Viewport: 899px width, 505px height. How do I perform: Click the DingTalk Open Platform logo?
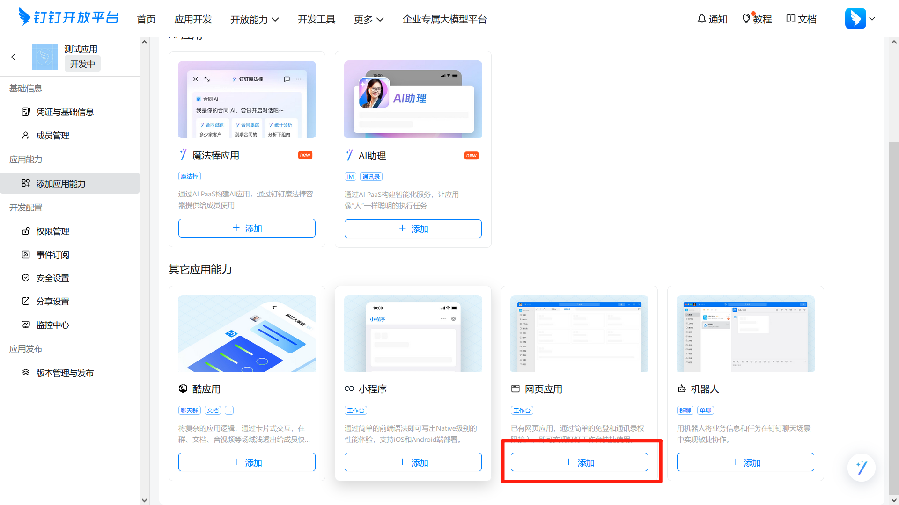tap(68, 17)
